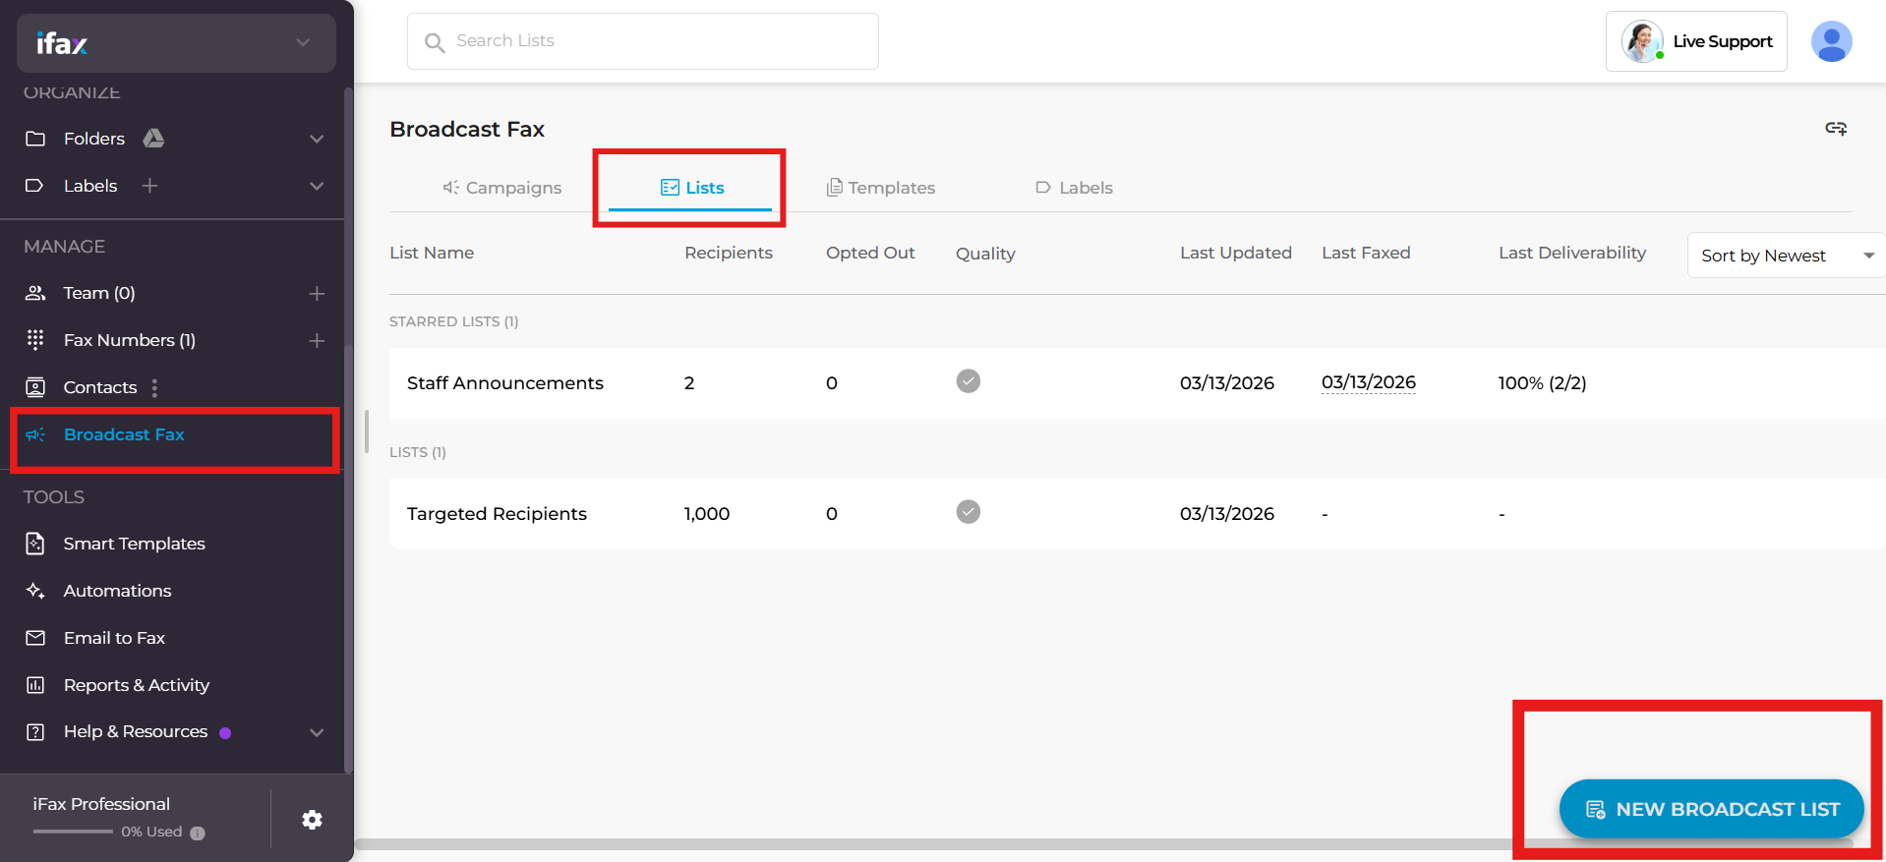Click New Broadcast List button
The image size is (1886, 862).
[1711, 809]
